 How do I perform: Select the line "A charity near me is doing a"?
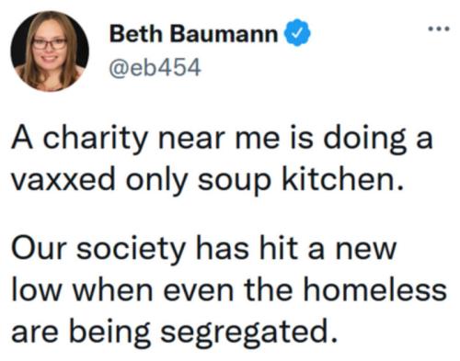tap(223, 140)
